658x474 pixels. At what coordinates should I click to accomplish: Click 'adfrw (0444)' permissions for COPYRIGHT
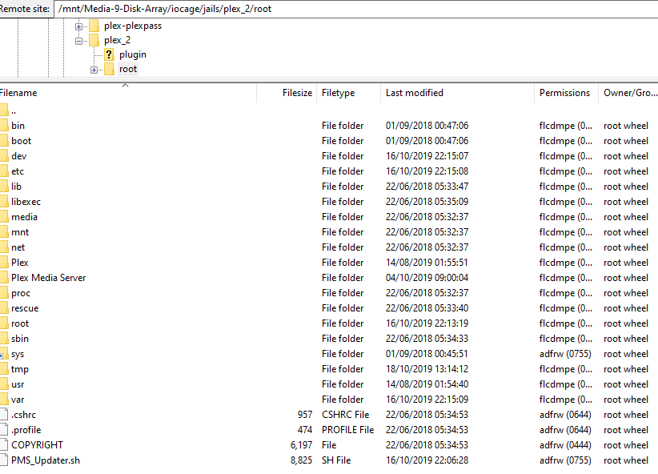click(565, 445)
